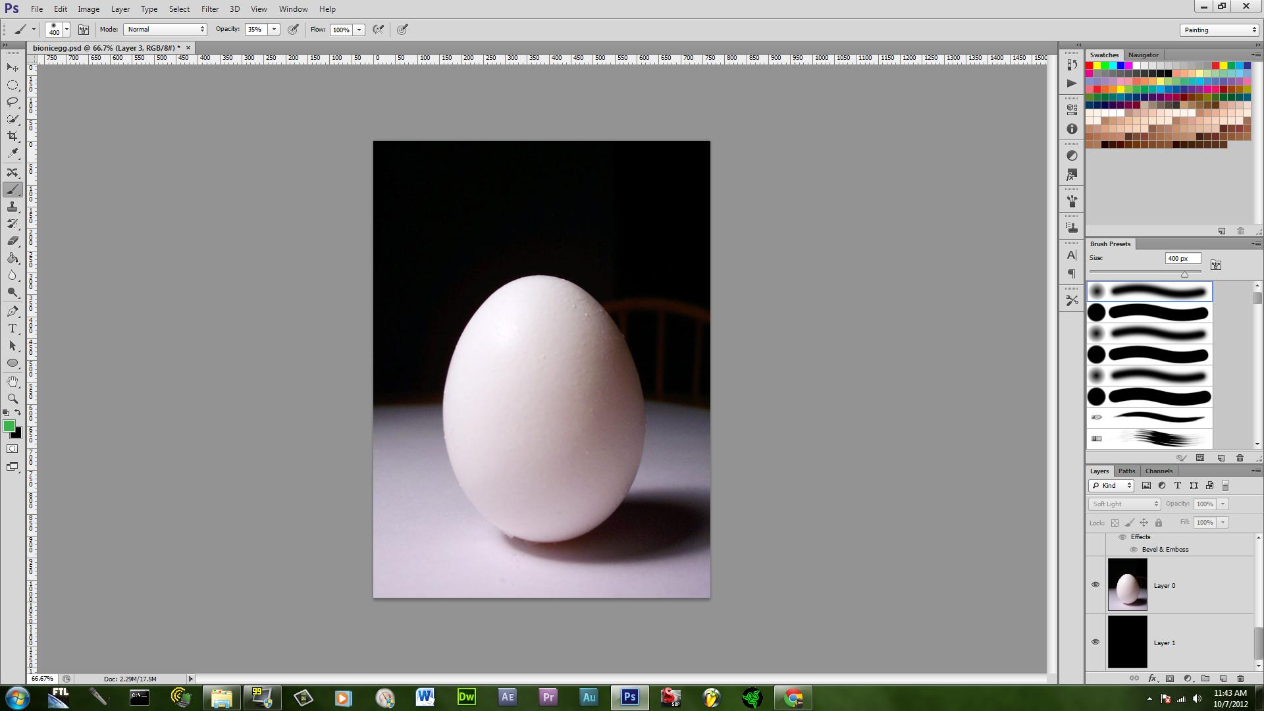
Task: Switch to the Channels tab
Action: [1159, 471]
